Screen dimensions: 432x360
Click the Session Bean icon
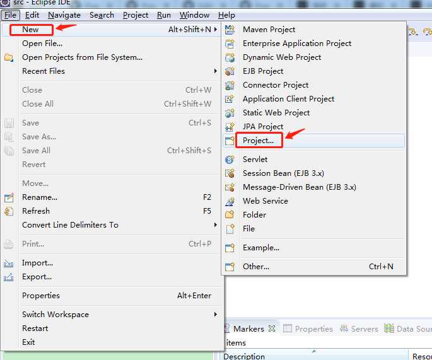(x=230, y=173)
